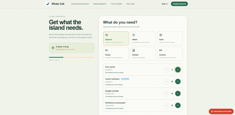This screenshot has width=235, height=115.
Task: Select the Food shelf card
Action: tap(170, 38)
